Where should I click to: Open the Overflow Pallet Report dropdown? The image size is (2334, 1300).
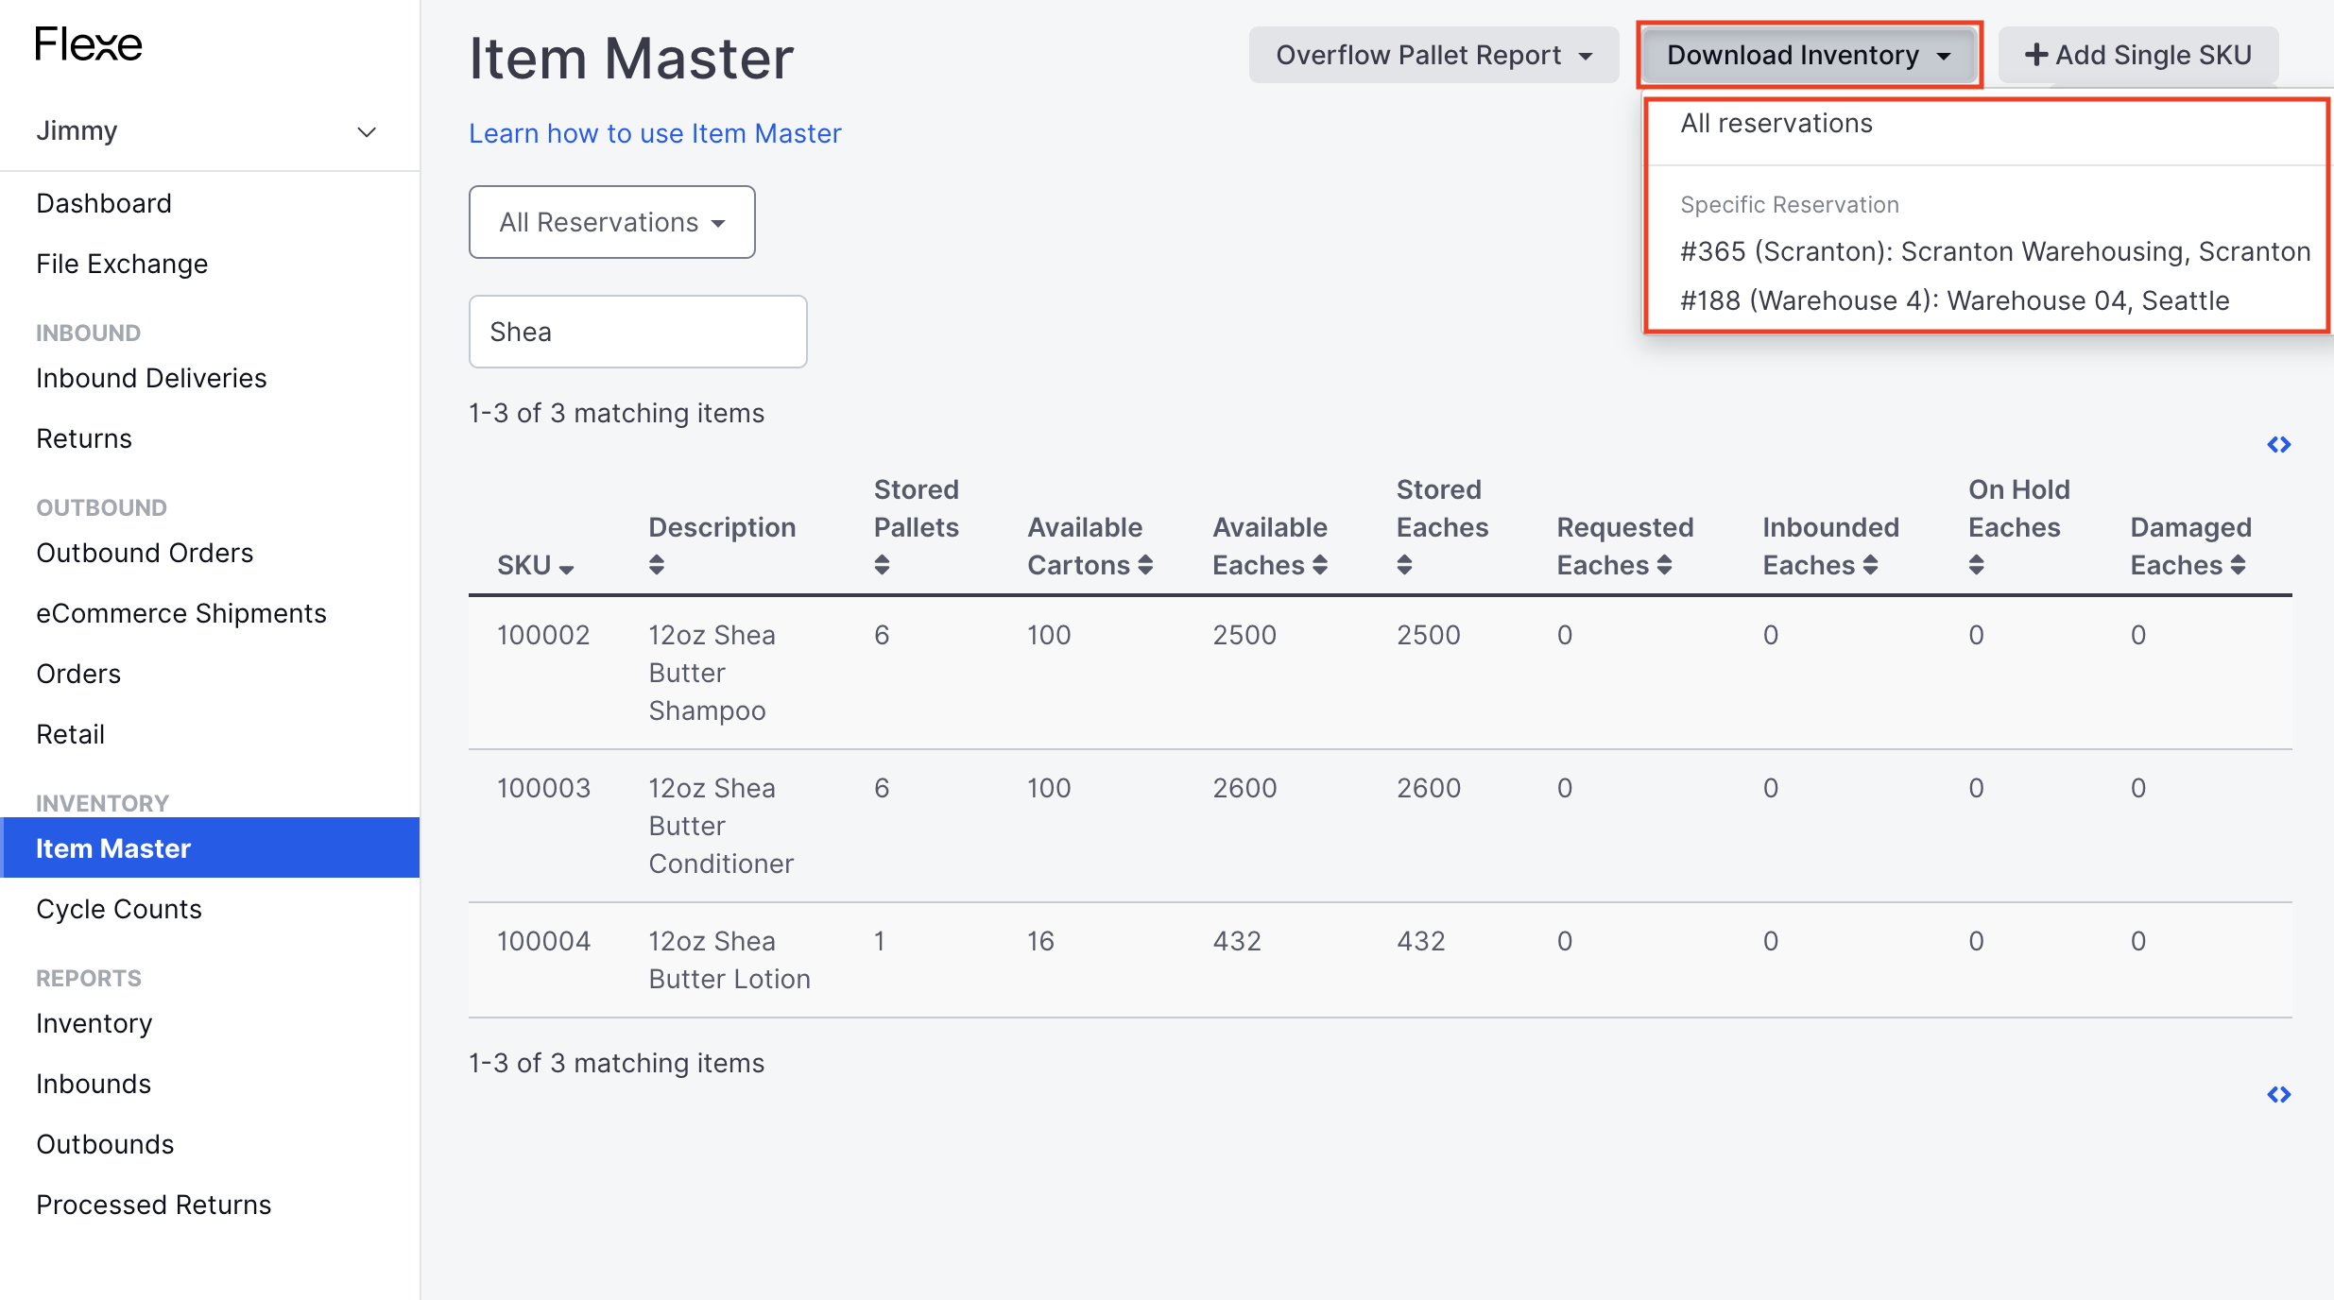point(1433,55)
